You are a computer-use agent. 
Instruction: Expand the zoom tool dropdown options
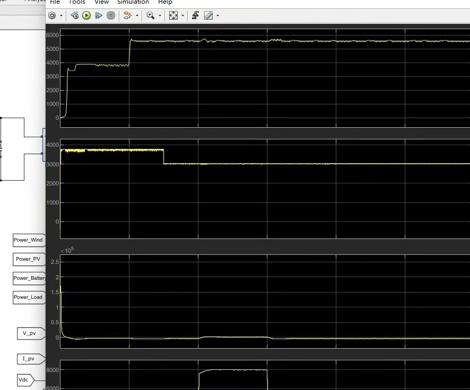[x=160, y=15]
